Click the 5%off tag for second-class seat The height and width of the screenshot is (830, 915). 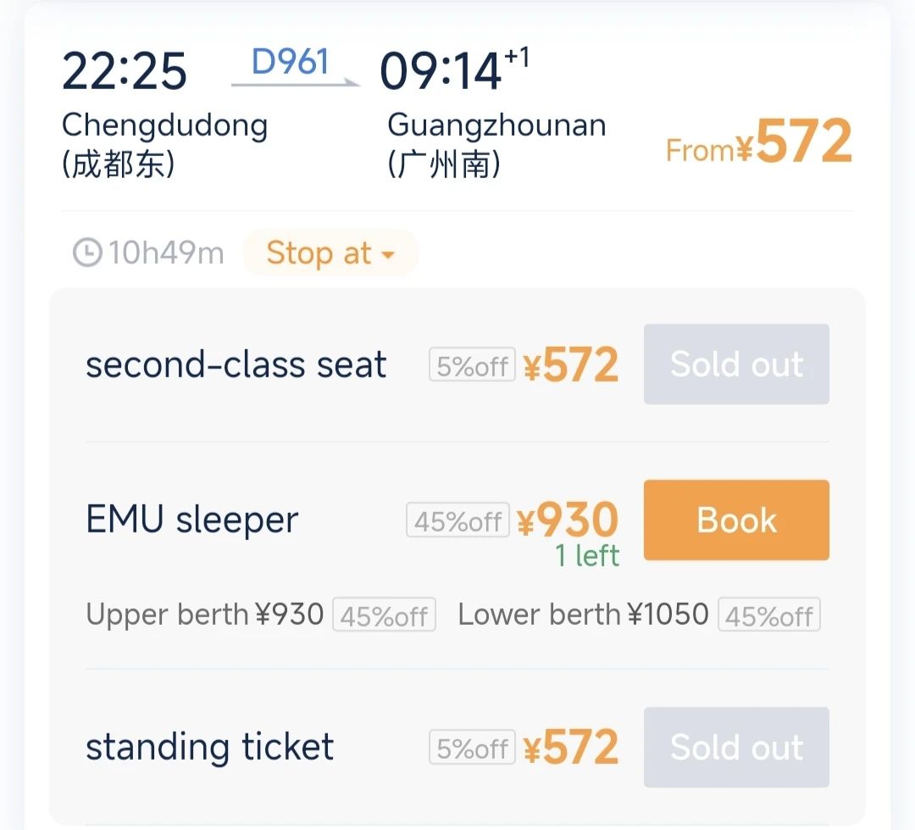[472, 365]
